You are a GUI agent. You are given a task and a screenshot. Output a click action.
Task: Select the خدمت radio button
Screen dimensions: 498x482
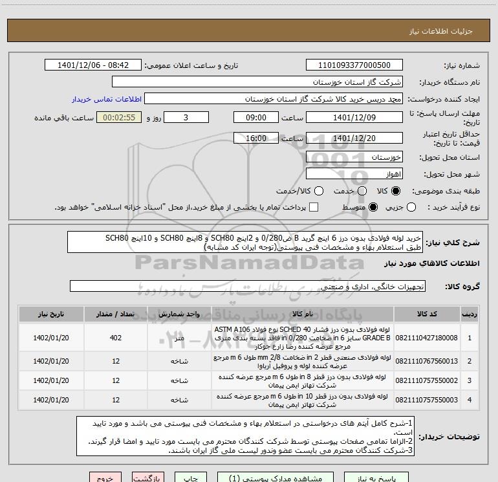(x=362, y=191)
